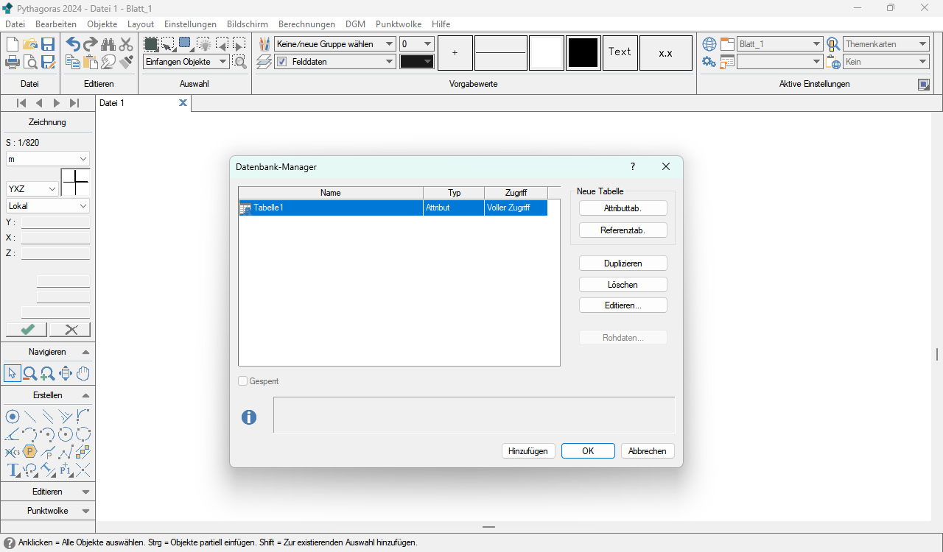
Task: Click the Duplizieren button
Action: click(623, 263)
